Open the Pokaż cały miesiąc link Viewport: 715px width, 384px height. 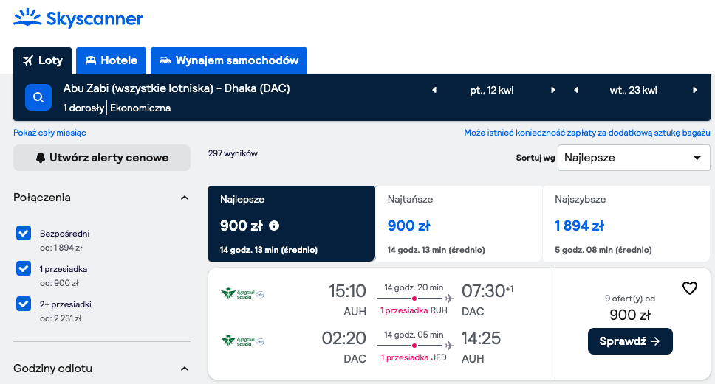tap(49, 133)
